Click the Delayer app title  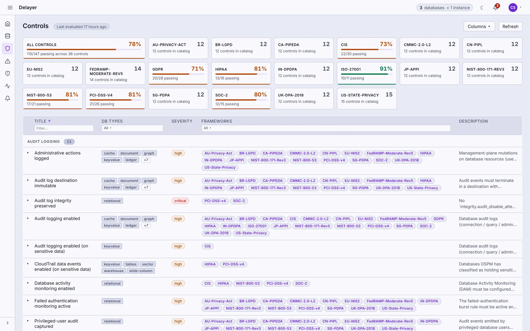(28, 8)
